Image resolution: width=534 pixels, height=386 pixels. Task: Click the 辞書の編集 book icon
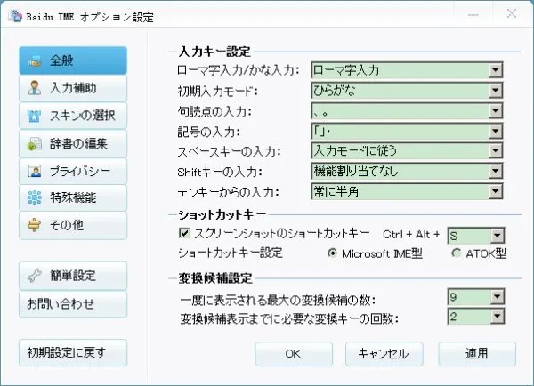pyautogui.click(x=35, y=144)
